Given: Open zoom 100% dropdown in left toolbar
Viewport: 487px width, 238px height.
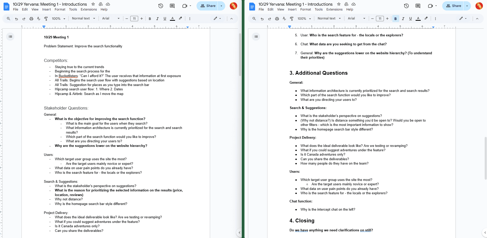Looking at the screenshot, I should 59,18.
